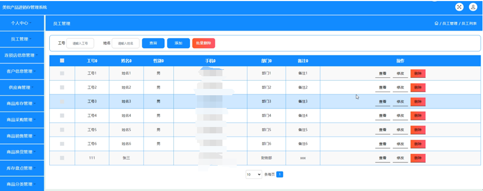Open the user account avatar icon

(473, 7)
